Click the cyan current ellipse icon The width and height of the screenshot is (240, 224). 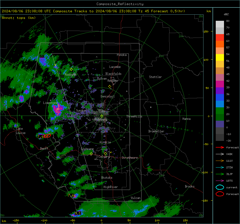click(220, 187)
